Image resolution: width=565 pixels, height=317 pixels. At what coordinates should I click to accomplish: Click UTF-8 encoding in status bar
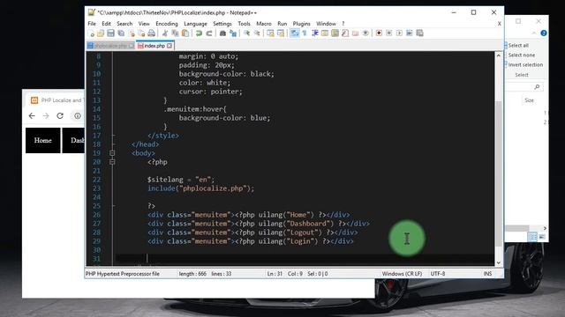[438, 274]
